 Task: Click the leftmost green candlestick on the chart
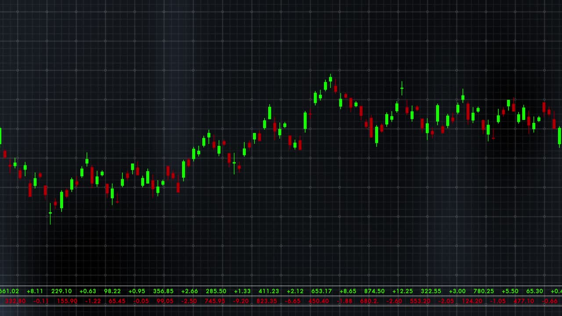point(1,136)
